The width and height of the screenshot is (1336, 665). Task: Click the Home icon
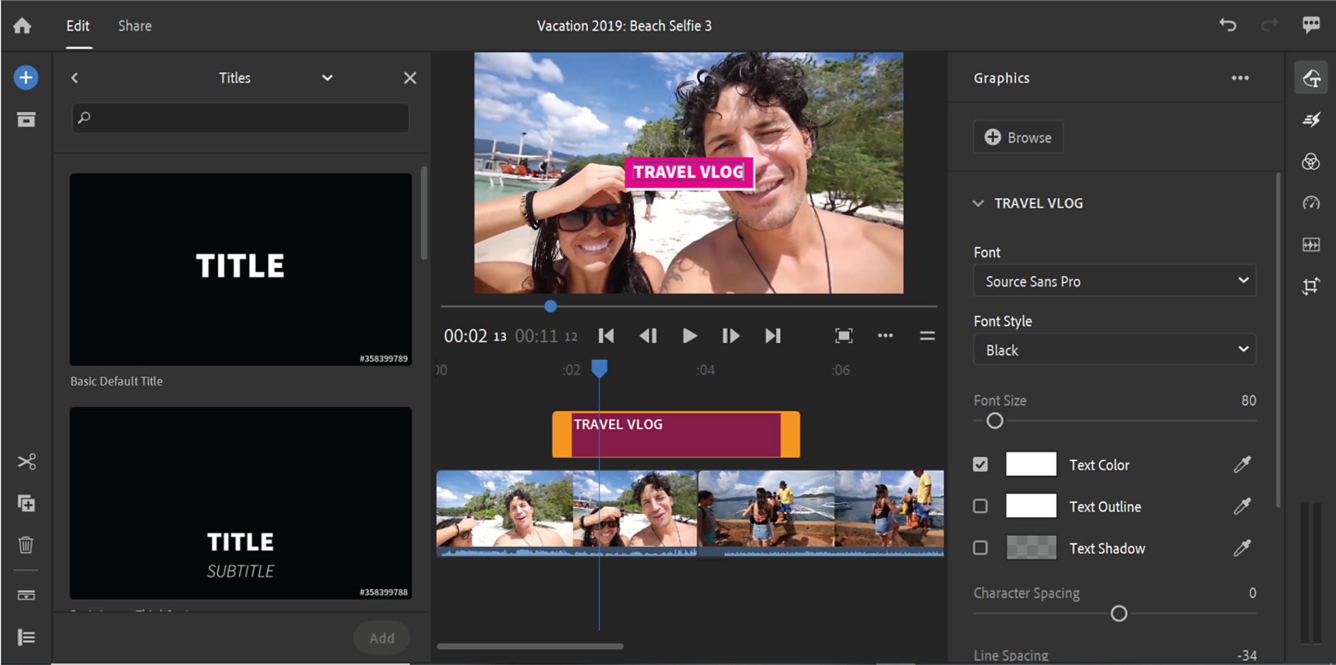(x=22, y=26)
